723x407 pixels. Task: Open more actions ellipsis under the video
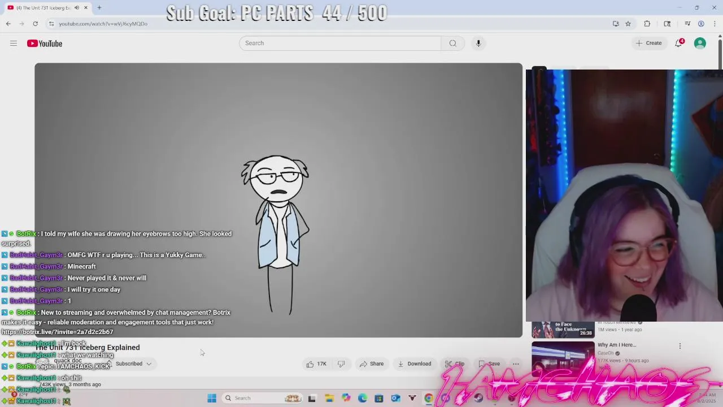[x=516, y=363]
